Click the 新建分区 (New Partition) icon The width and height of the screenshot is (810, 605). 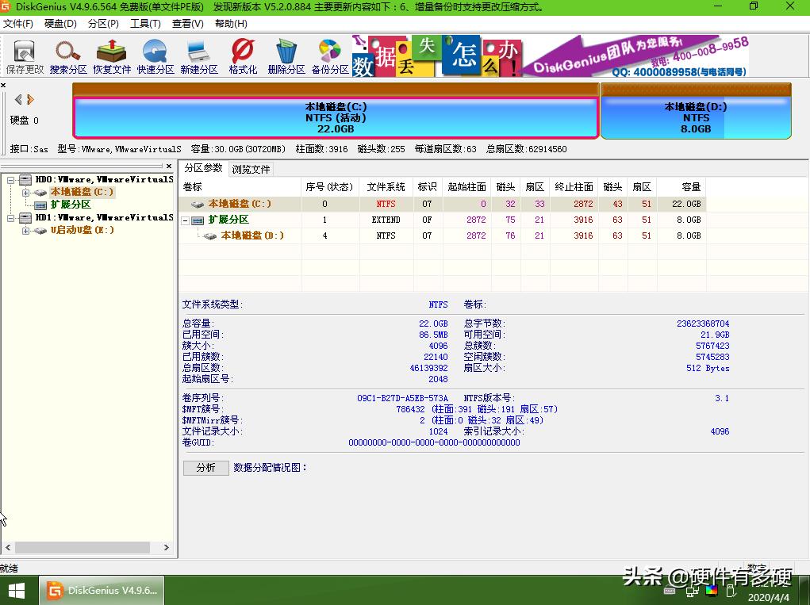tap(198, 56)
